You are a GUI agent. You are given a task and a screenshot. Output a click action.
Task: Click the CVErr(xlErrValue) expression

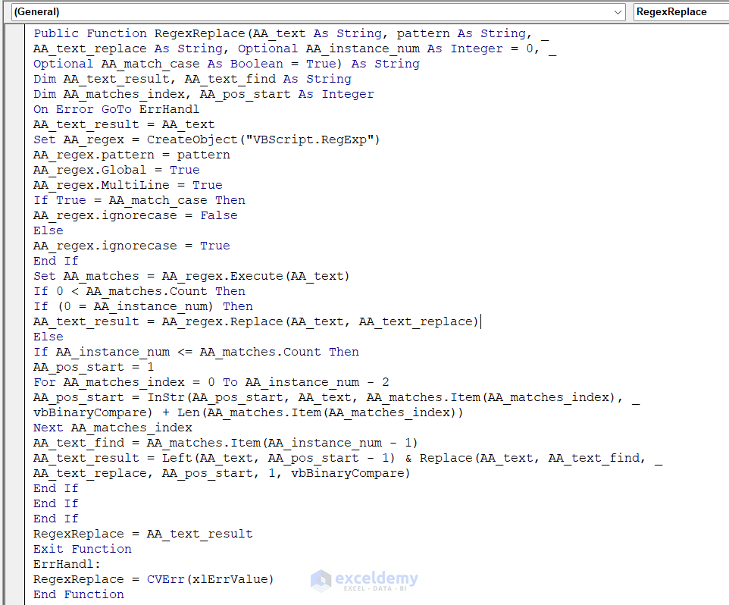(x=211, y=579)
